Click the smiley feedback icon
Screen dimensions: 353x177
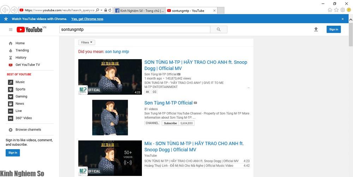point(349,10)
